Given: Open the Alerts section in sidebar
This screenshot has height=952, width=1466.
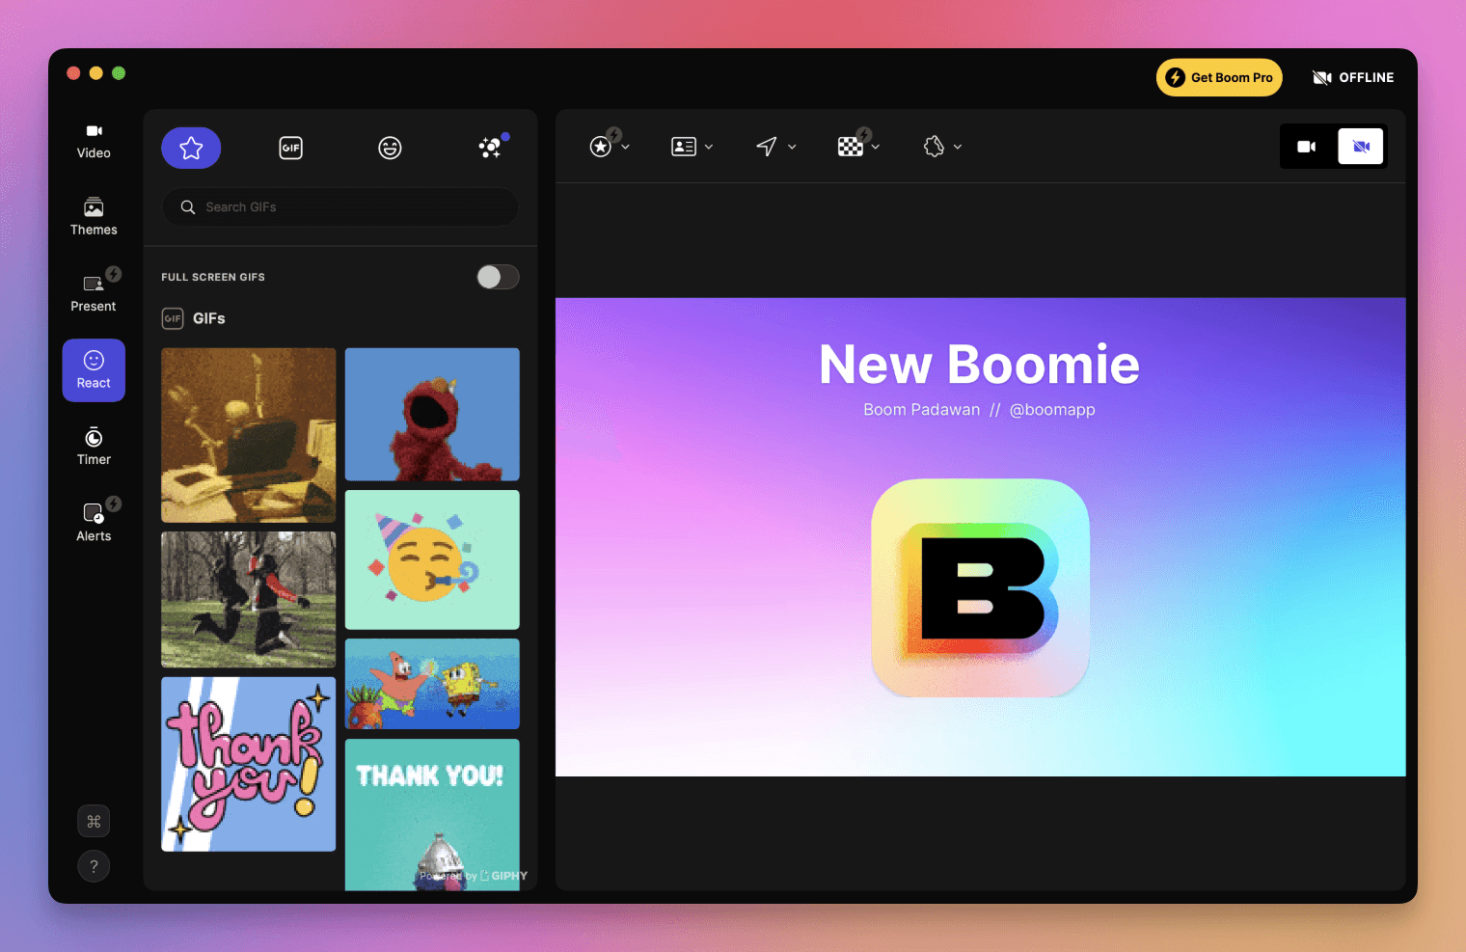Looking at the screenshot, I should 94,523.
